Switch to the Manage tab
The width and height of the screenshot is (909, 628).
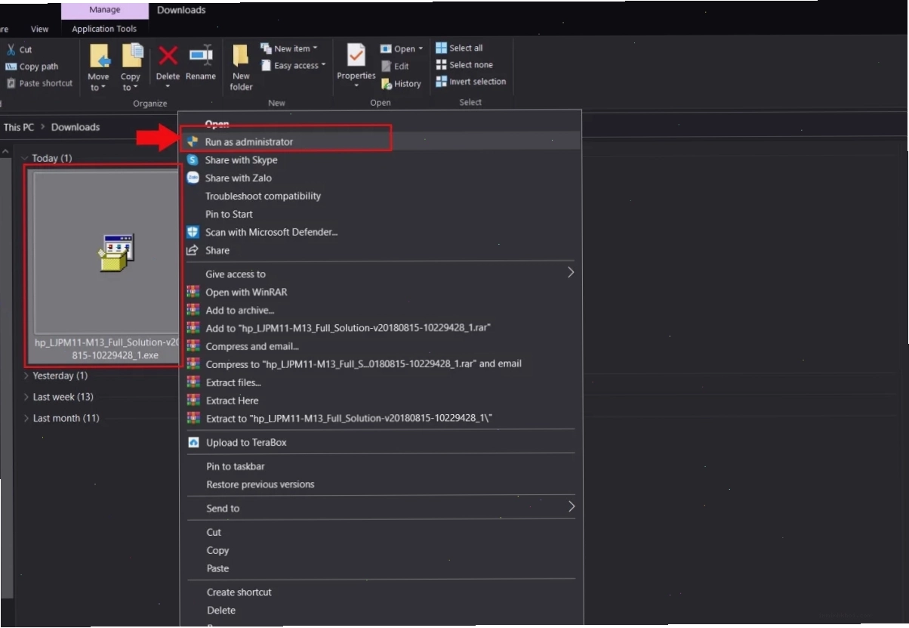(x=104, y=10)
